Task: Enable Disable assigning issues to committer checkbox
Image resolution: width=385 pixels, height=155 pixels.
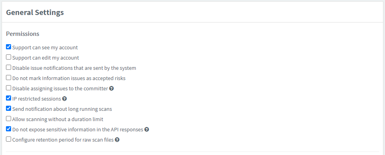Action: tap(9, 88)
